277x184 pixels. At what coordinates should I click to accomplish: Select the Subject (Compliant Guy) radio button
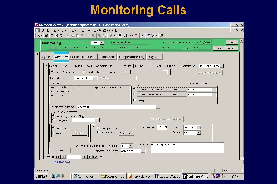pos(54,116)
